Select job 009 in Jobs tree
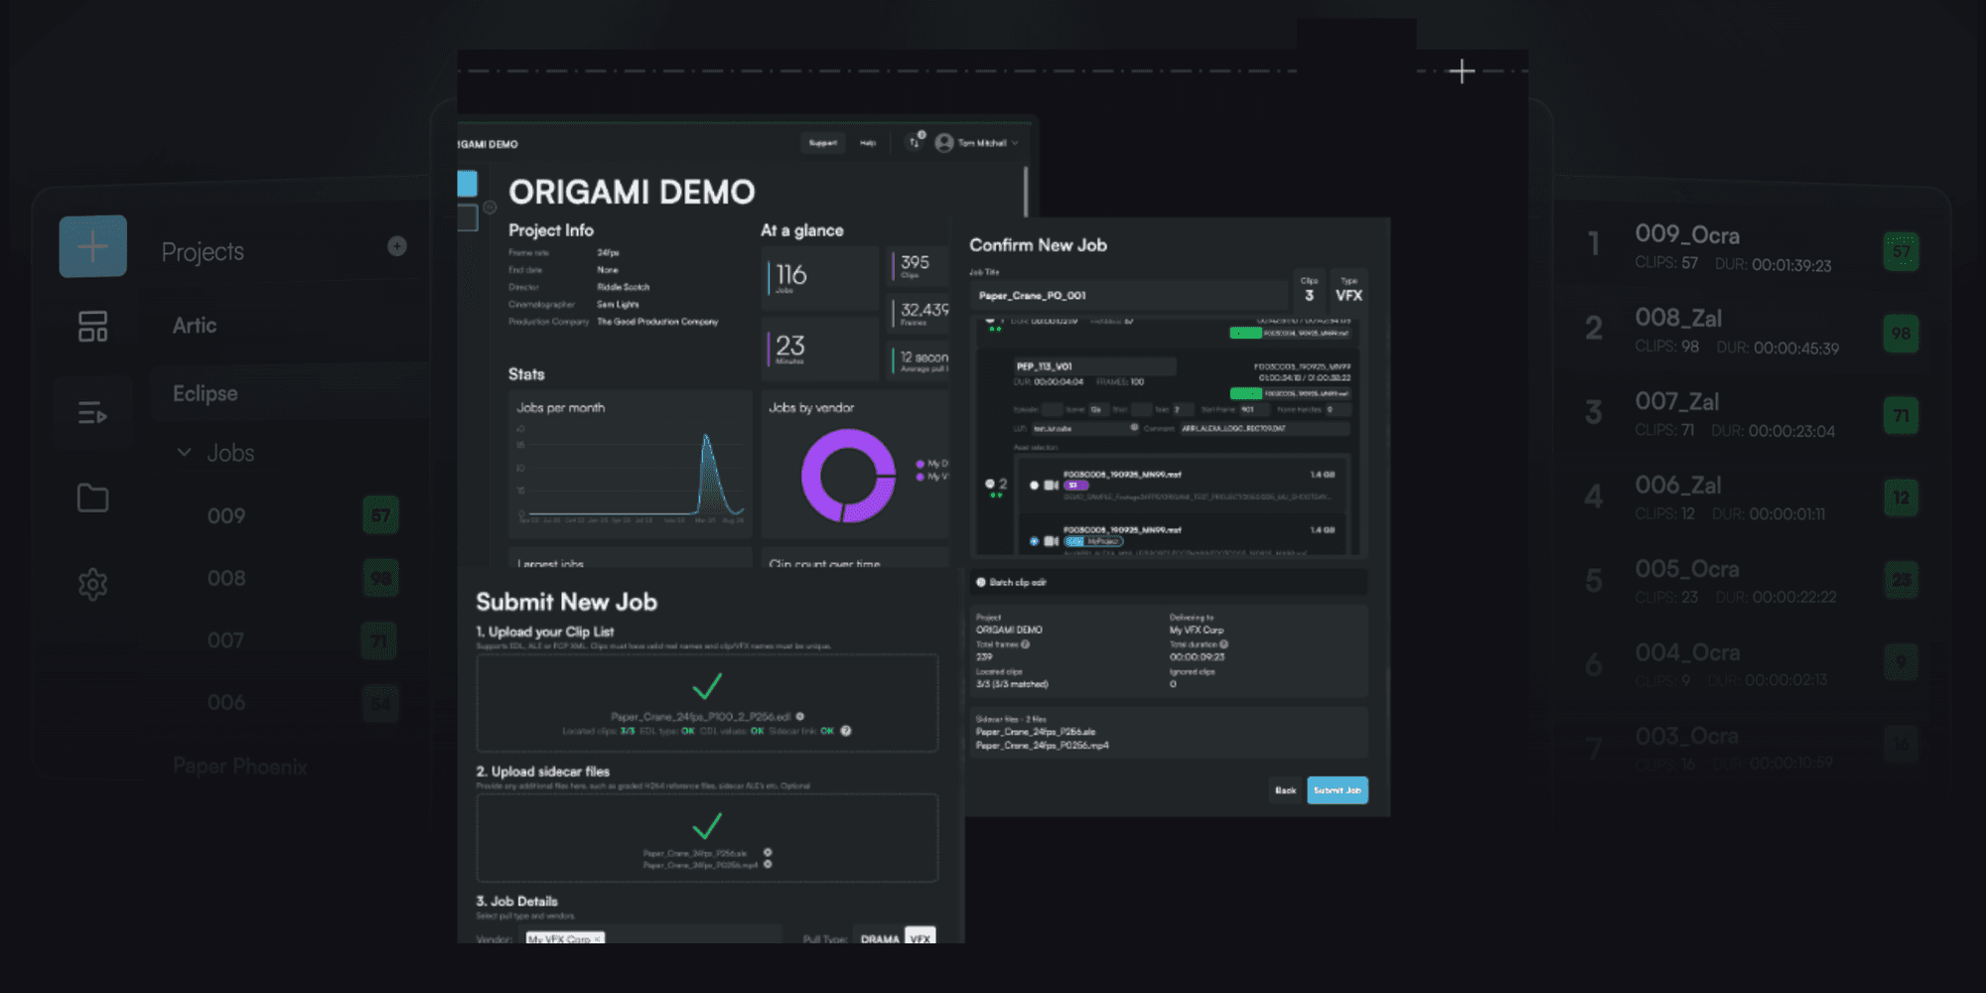 pyautogui.click(x=226, y=516)
